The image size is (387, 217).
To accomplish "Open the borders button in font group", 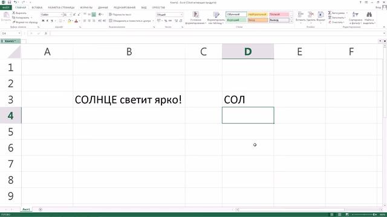I will [60, 21].
